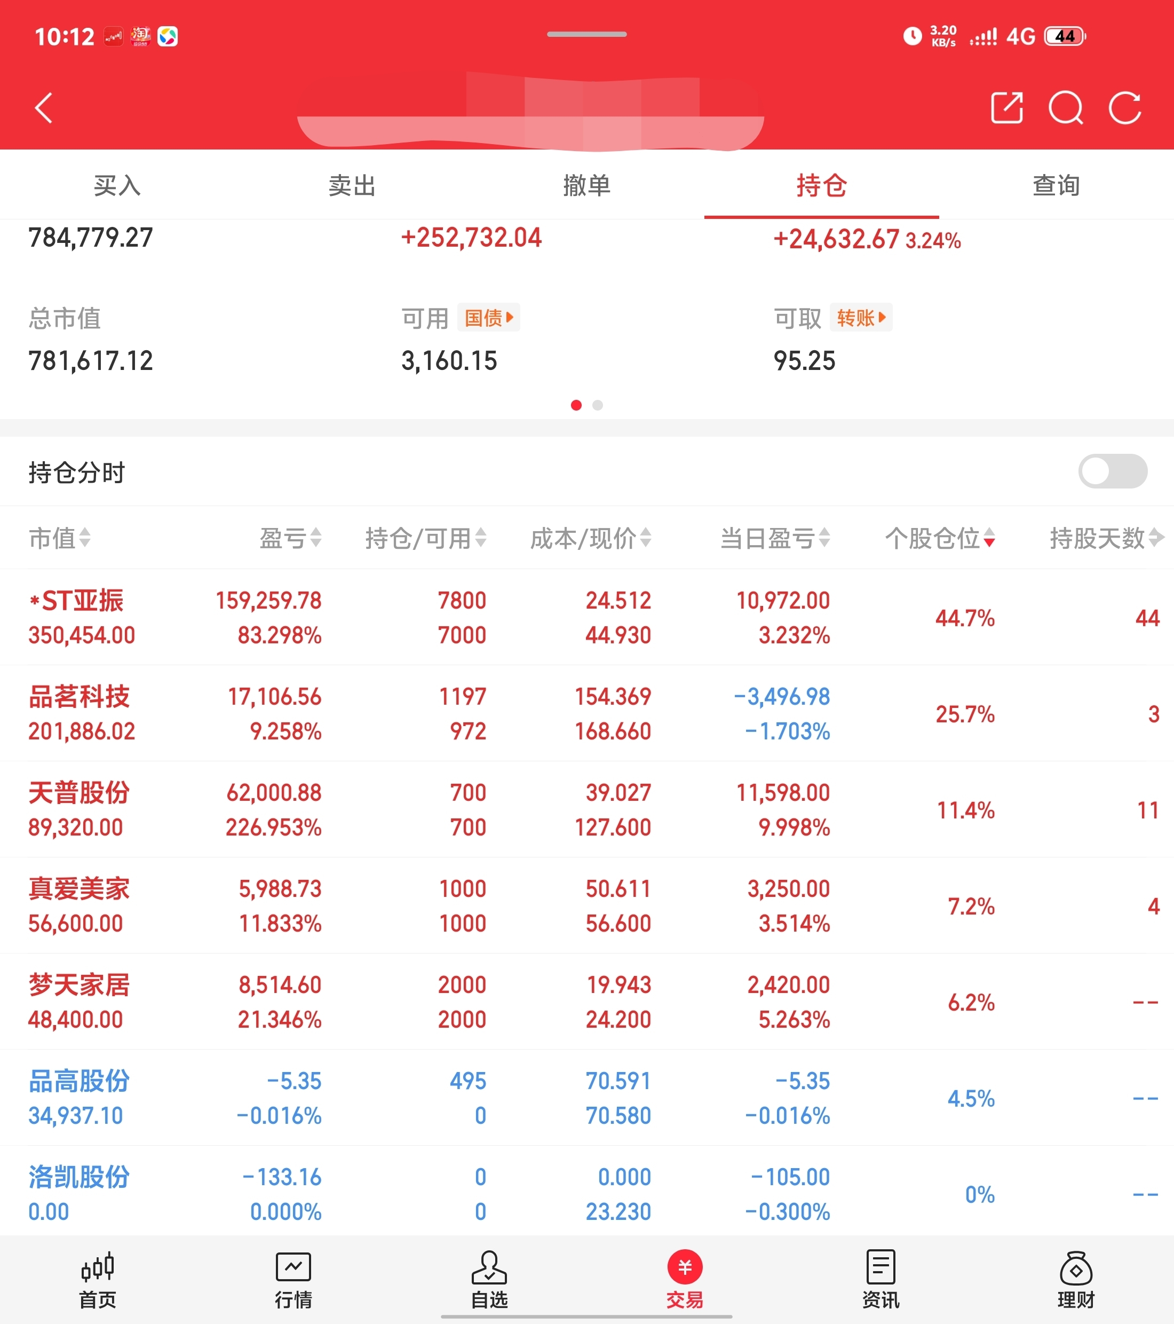This screenshot has width=1174, height=1324.
Task: Tap the search magnifier icon
Action: (x=1065, y=107)
